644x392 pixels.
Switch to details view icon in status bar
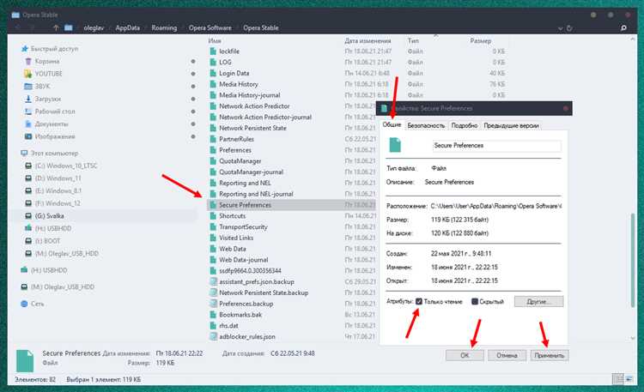pyautogui.click(x=617, y=379)
